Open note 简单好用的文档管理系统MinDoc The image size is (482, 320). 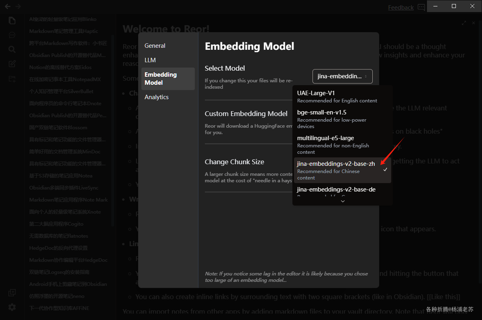click(x=65, y=152)
